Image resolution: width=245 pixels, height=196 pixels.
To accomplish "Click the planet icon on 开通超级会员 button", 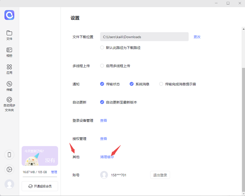I will click(x=30, y=186).
